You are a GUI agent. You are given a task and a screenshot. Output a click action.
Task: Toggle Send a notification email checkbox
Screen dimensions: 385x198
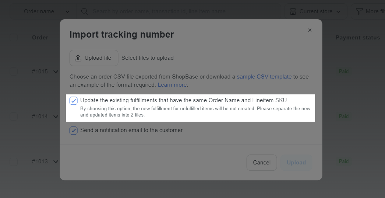[x=73, y=131]
